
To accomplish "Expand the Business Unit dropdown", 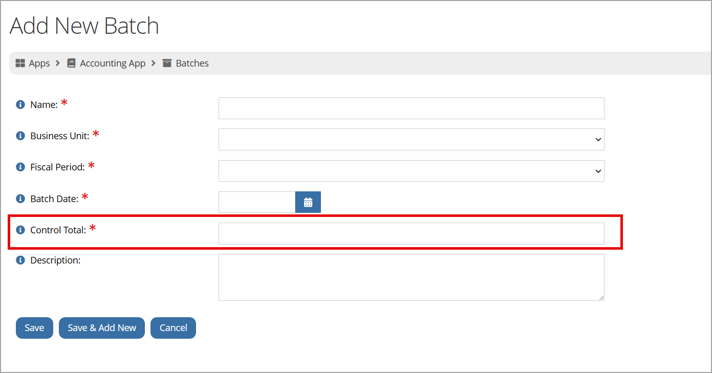I will tap(411, 139).
